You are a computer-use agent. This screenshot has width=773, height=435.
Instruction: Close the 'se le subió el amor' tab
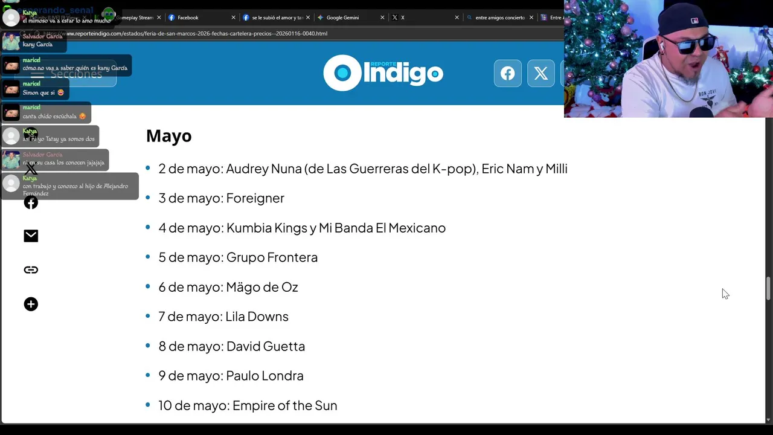click(307, 18)
